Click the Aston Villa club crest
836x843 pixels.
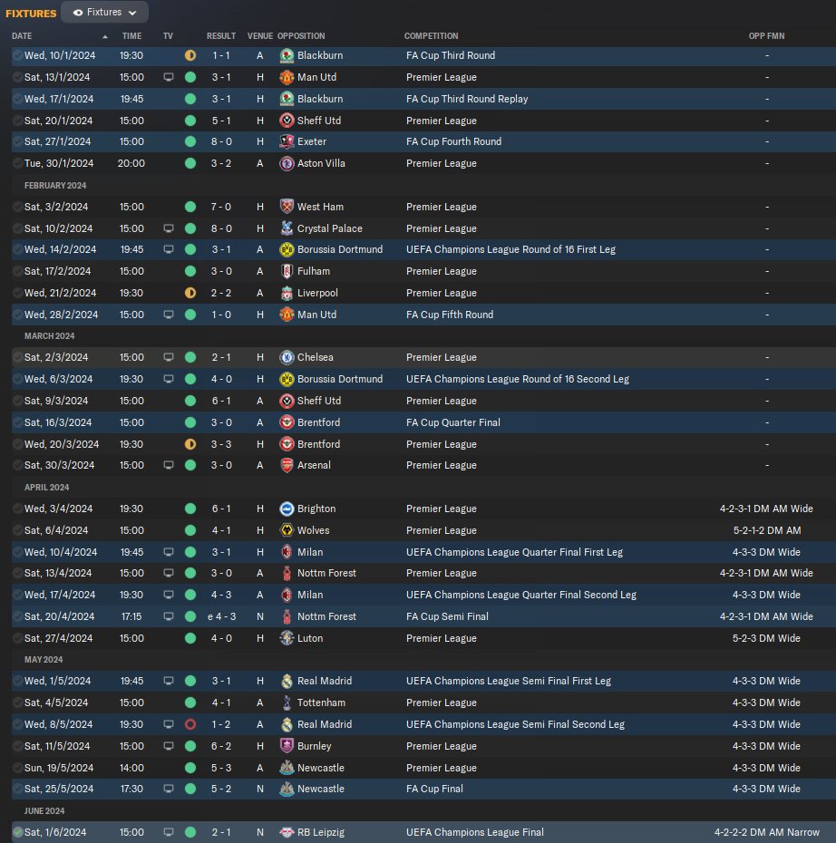point(287,163)
